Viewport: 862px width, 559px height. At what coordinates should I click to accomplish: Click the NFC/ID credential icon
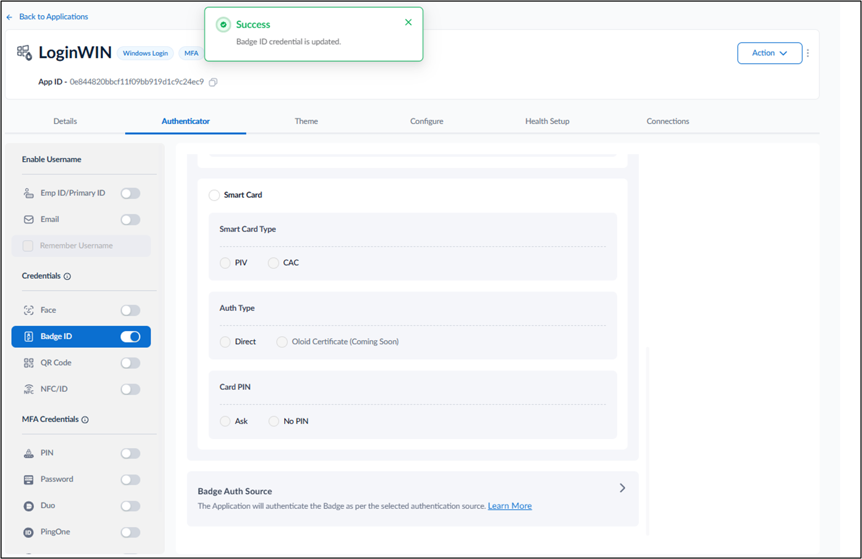[x=28, y=389]
